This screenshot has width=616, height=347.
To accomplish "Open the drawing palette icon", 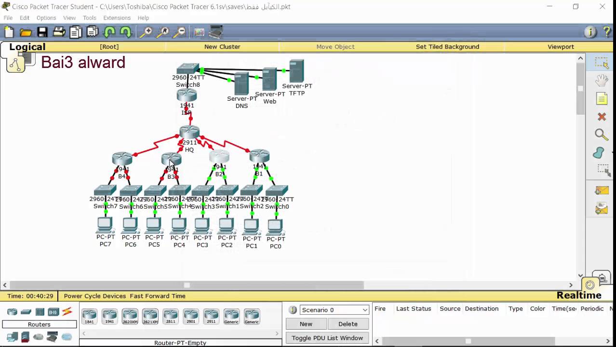I will click(x=199, y=32).
